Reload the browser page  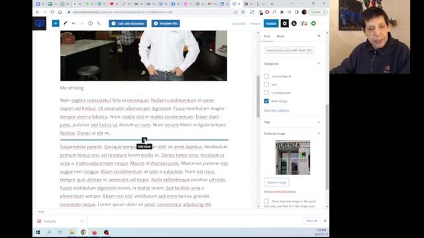pyautogui.click(x=52, y=12)
